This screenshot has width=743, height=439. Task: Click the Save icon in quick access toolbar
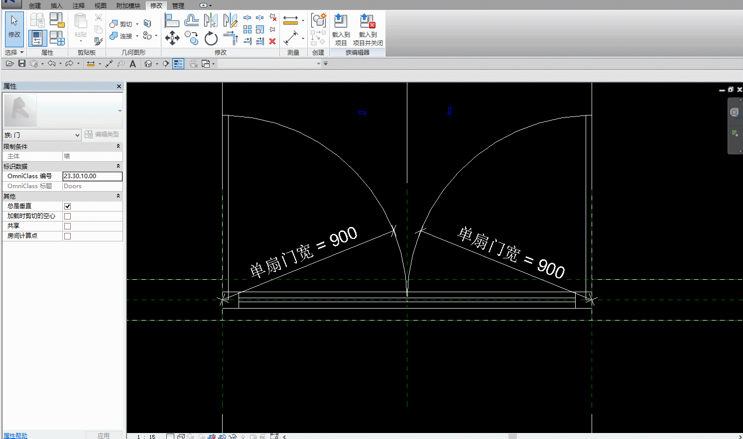tap(22, 64)
